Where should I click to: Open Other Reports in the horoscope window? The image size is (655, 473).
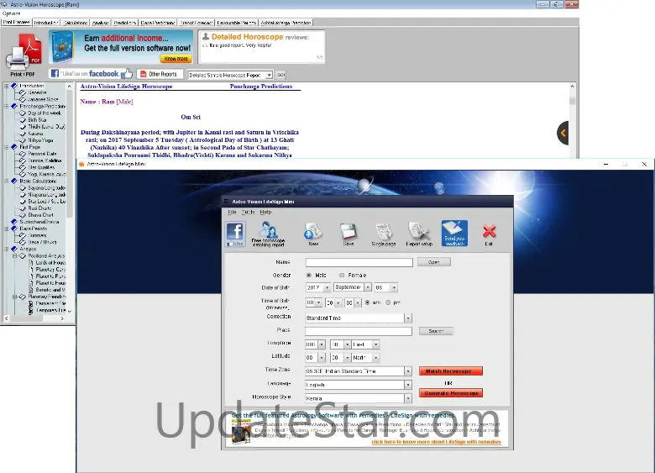click(159, 75)
